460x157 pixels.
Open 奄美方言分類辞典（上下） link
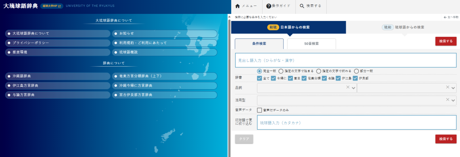click(165, 76)
